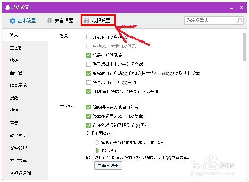Click the QQ penguin icon in title bar
This screenshot has height=182, width=249.
[x=7, y=7]
